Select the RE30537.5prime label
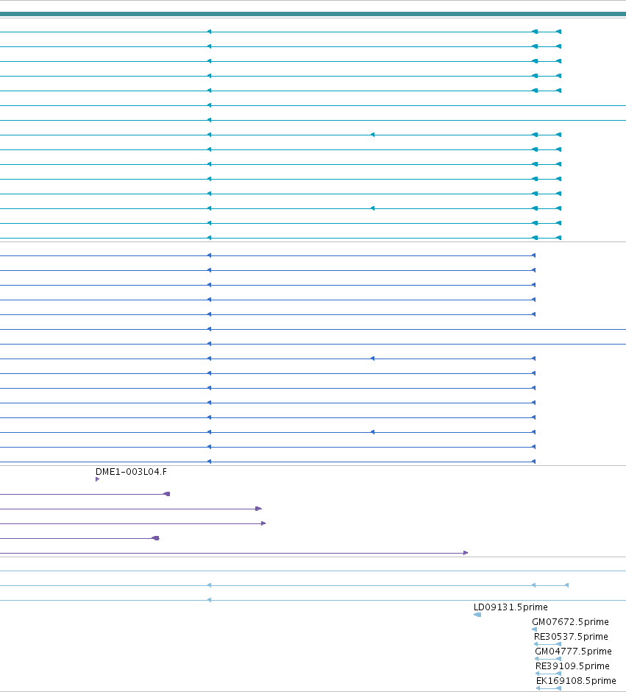 coord(571,637)
